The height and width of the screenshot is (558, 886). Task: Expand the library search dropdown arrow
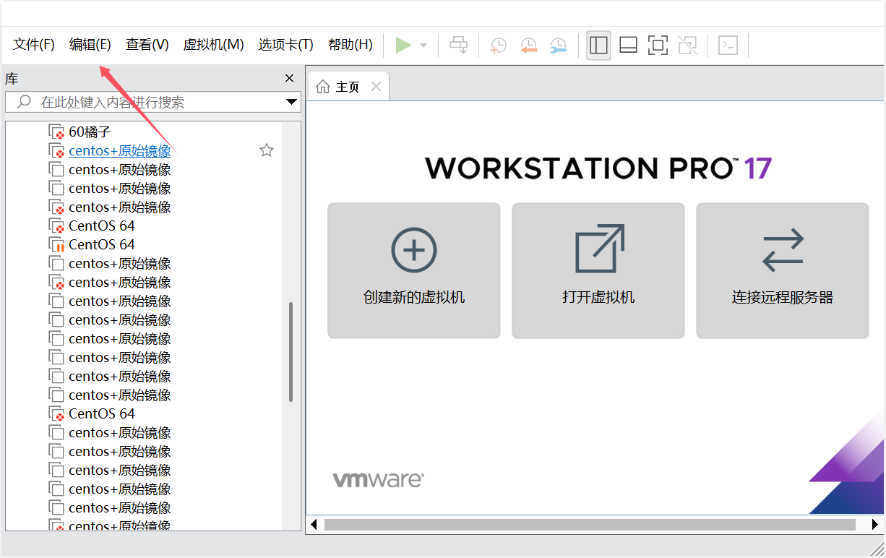[x=292, y=102]
